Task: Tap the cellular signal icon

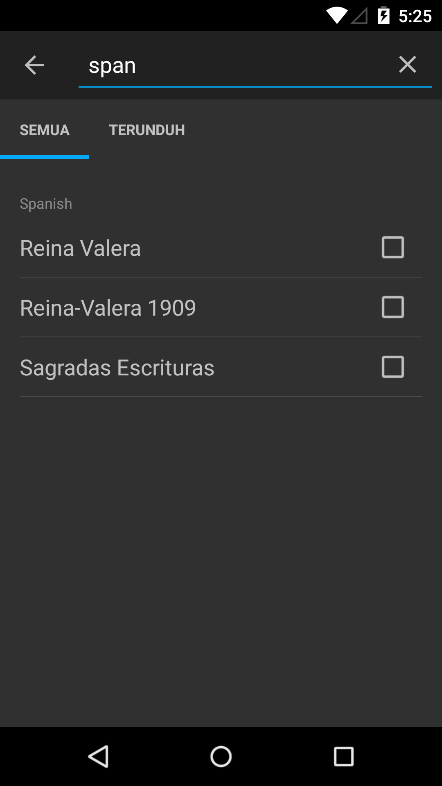Action: tap(359, 16)
